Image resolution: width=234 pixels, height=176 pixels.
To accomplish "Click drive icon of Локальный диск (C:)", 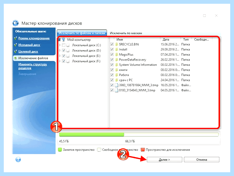I will (x=68, y=45).
